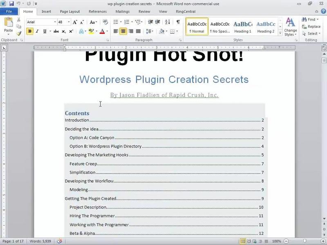327x245 pixels.
Task: Switch to the References tab
Action: click(x=98, y=11)
